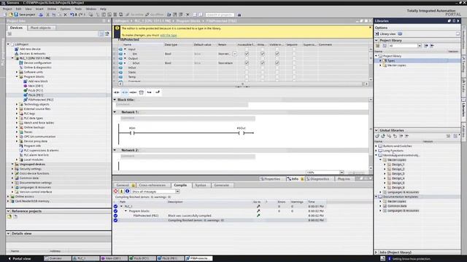Open the Libraries vertical side tab
Viewport: 467px width, 262px height.
point(464,109)
